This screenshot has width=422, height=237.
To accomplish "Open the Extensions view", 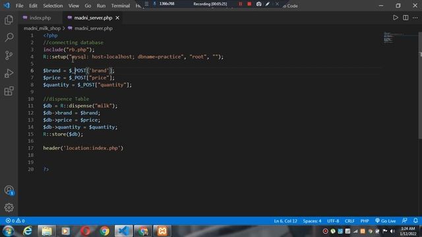I will 9,91.
